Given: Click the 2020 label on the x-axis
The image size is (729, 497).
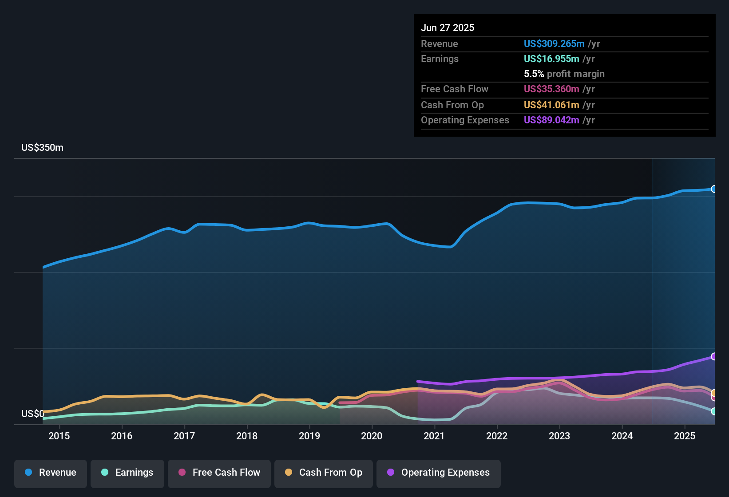Looking at the screenshot, I should (372, 436).
